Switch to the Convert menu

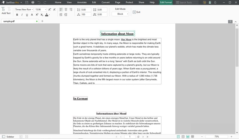(106, 2)
